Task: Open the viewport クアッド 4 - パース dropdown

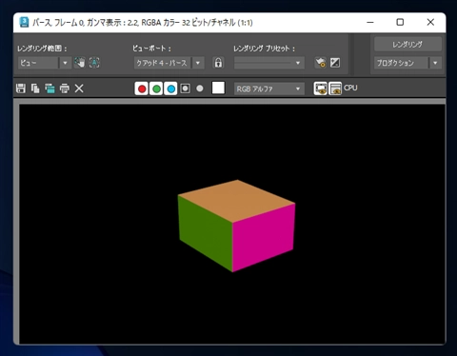Action: click(169, 63)
